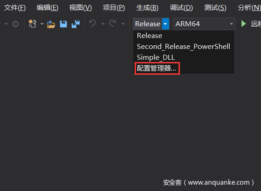Open the 生成(B) build menu
The image size is (261, 191).
(x=147, y=8)
